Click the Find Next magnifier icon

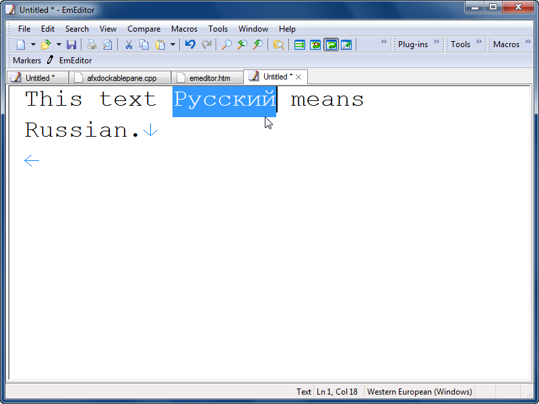pos(258,44)
